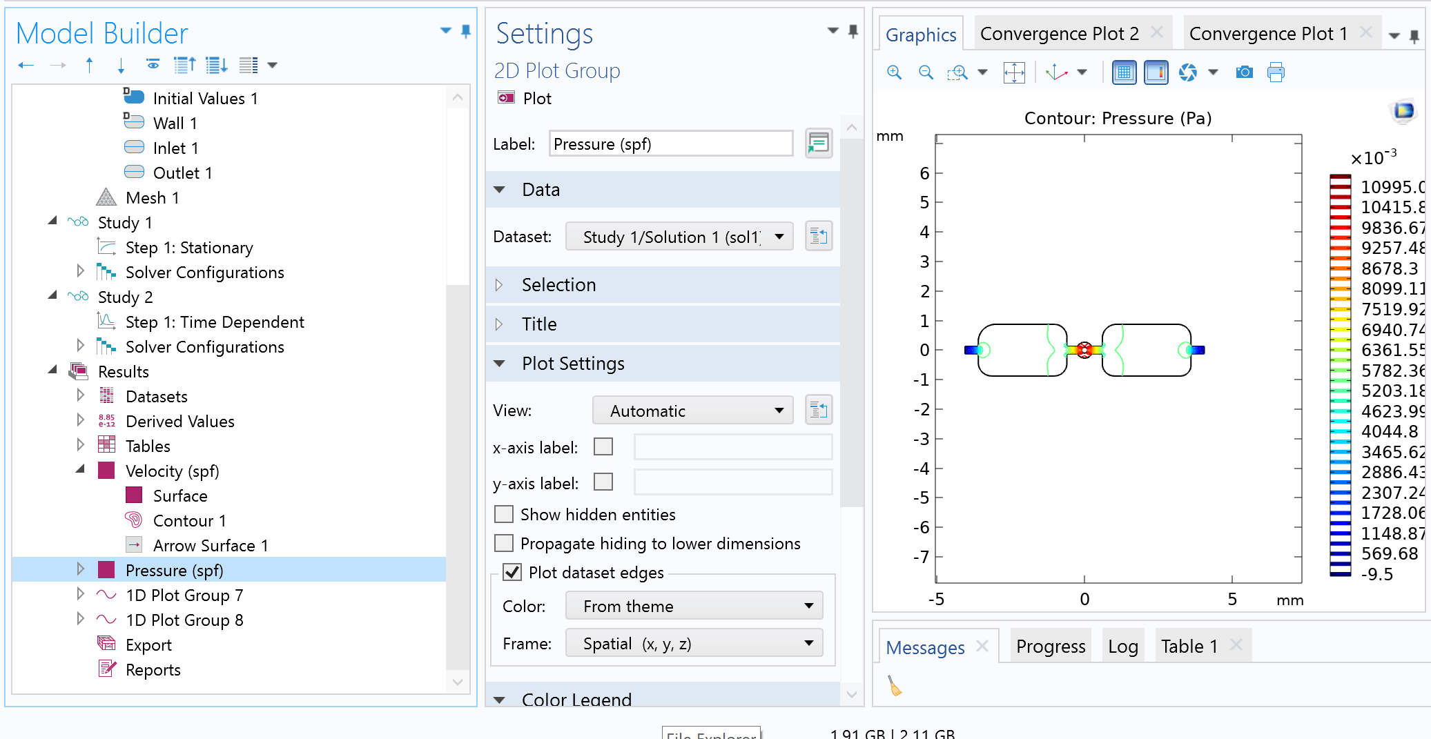This screenshot has width=1431, height=739.
Task: Open the Dataset dropdown
Action: pyautogui.click(x=679, y=237)
